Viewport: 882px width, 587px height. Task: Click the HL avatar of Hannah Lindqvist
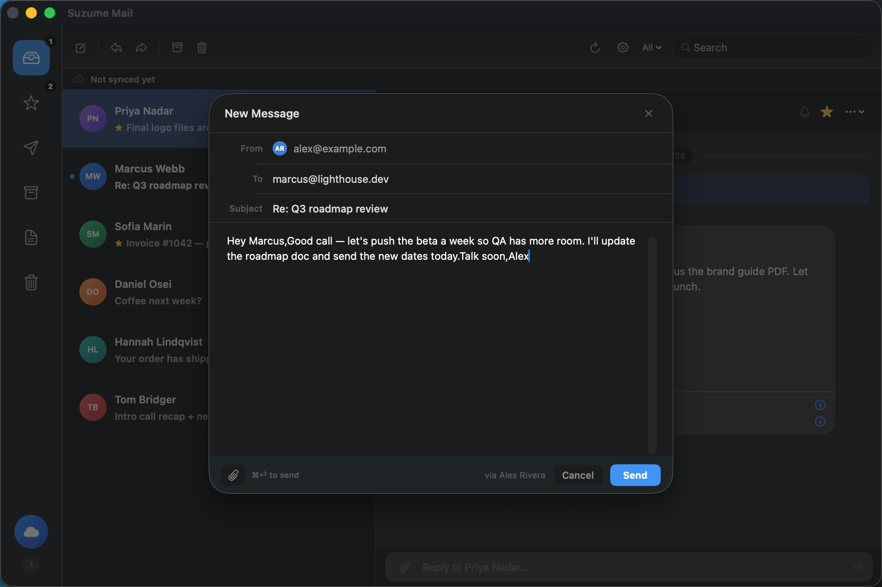point(93,350)
